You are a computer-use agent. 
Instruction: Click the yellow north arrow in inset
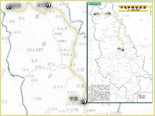pyautogui.click(x=151, y=12)
